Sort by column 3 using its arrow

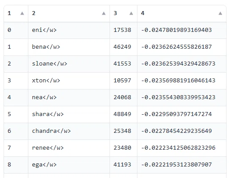(131, 13)
